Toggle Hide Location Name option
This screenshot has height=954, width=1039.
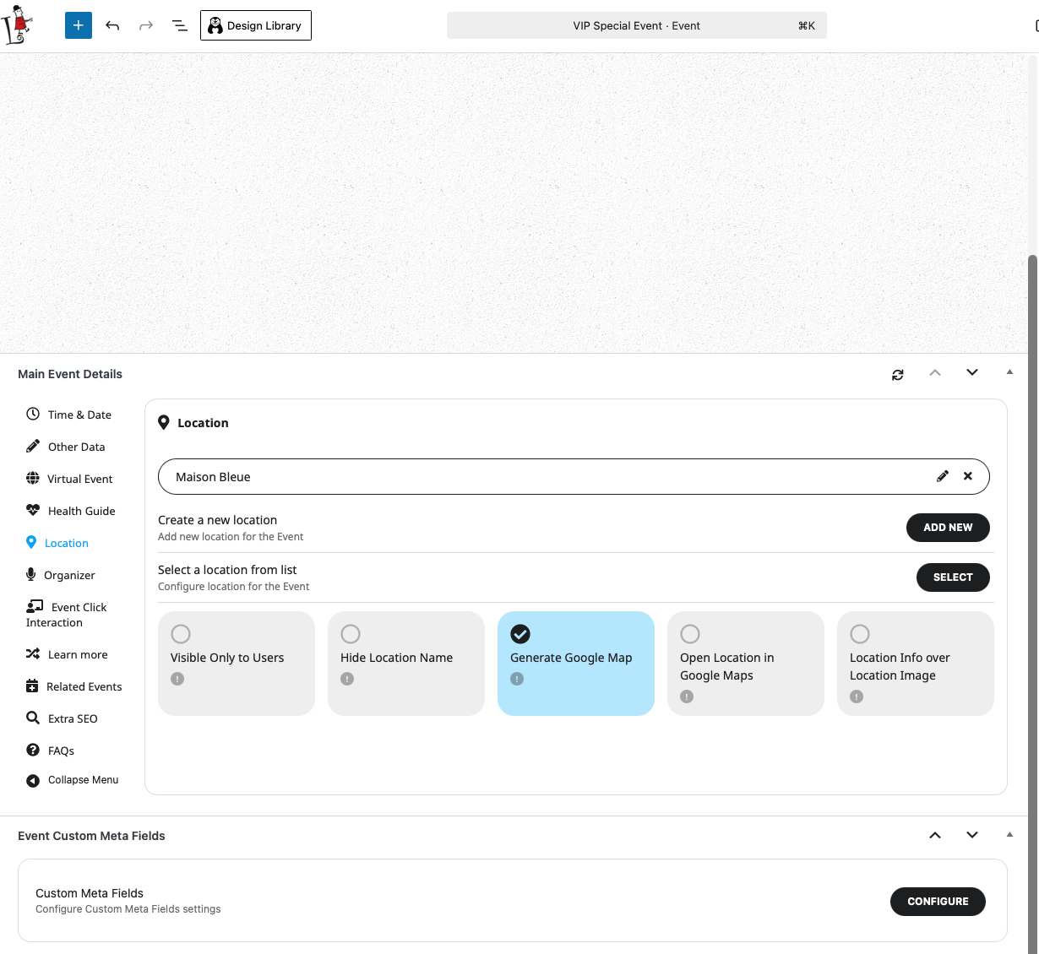pos(351,634)
